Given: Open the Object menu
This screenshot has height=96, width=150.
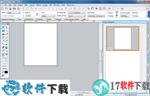Looking at the screenshot, I should [20, 5].
